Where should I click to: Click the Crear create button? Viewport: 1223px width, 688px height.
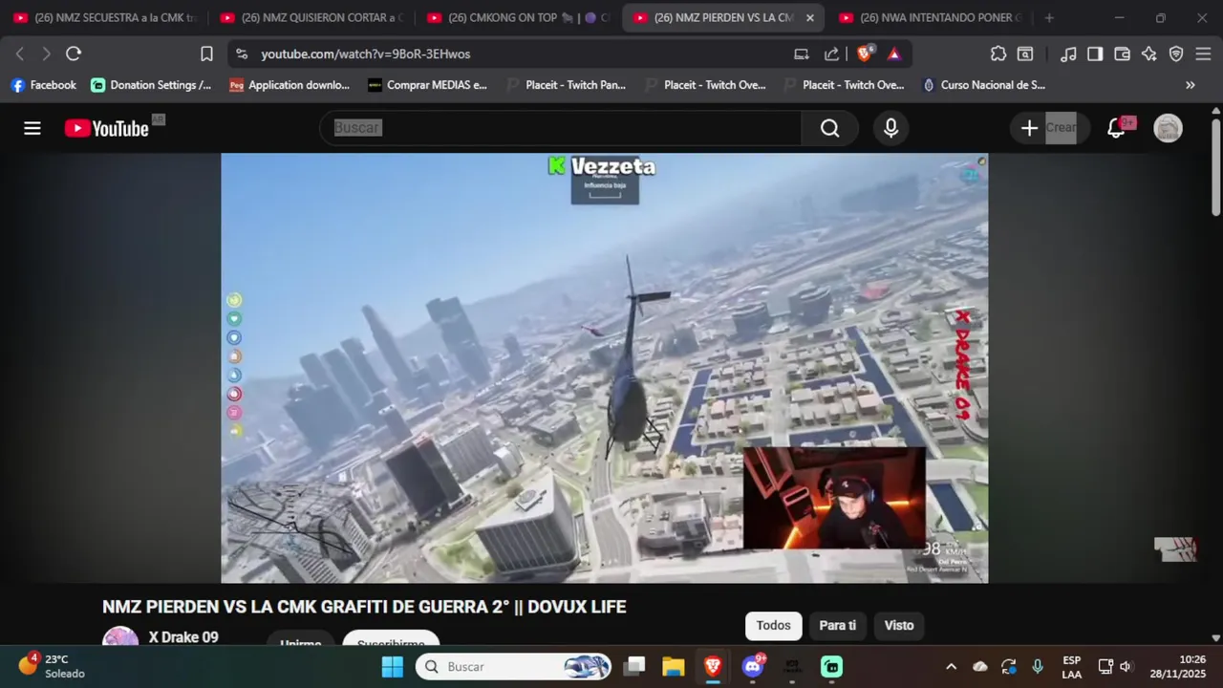[x=1048, y=128]
